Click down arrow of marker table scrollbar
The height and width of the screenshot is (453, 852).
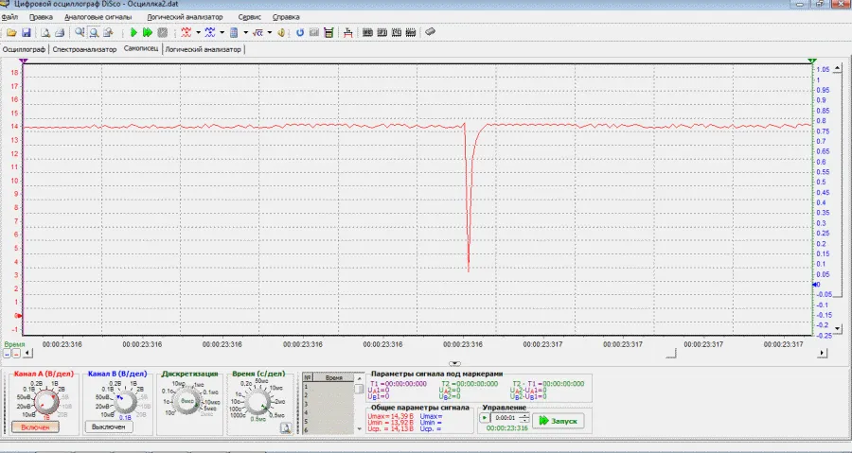click(x=359, y=428)
